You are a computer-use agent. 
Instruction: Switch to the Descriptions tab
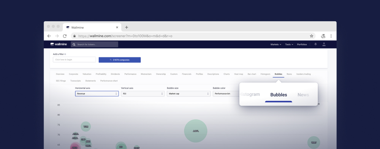[213, 74]
